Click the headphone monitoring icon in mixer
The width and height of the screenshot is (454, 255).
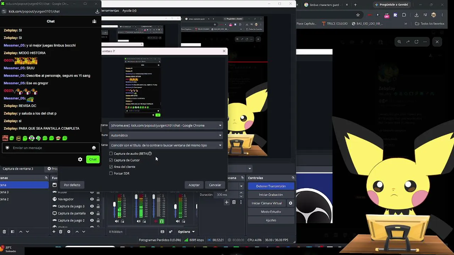pyautogui.click(x=162, y=221)
